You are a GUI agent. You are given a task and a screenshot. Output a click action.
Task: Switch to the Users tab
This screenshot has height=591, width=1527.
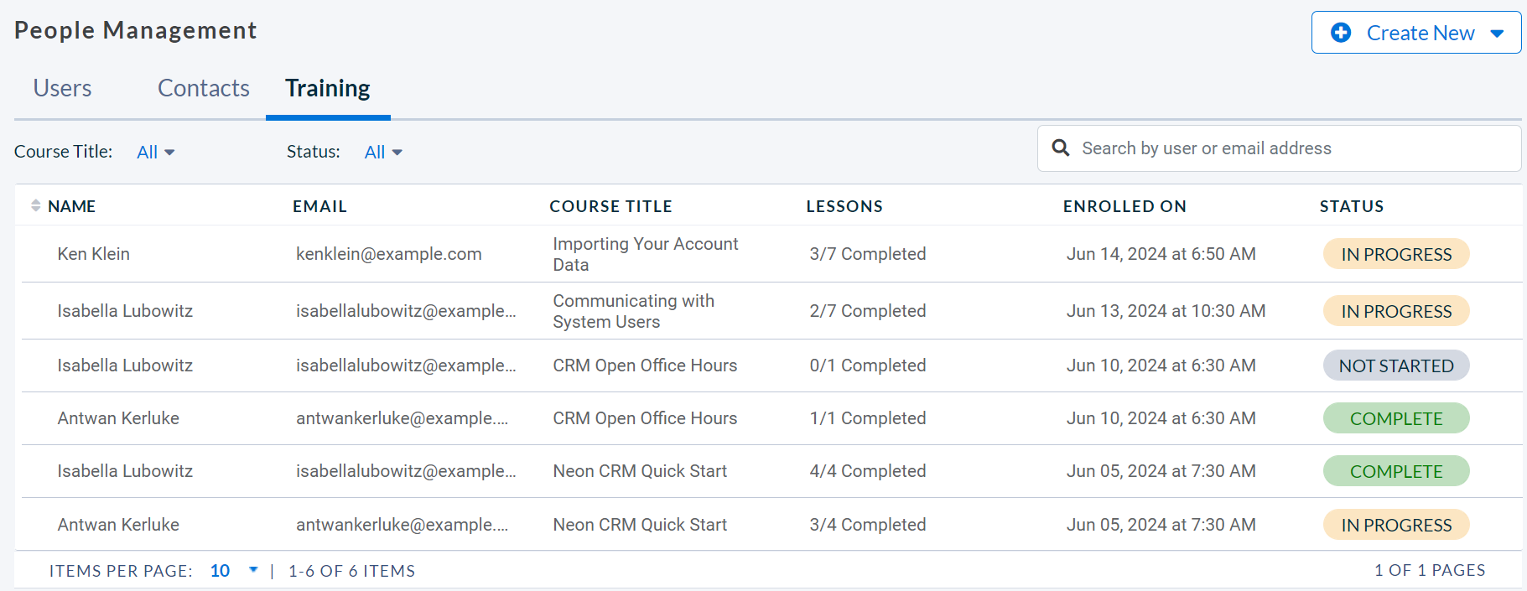(x=62, y=88)
